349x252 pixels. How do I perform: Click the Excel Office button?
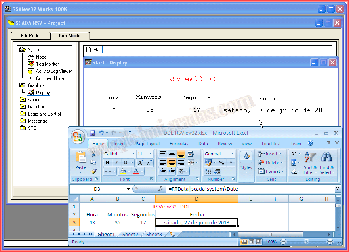78,137
